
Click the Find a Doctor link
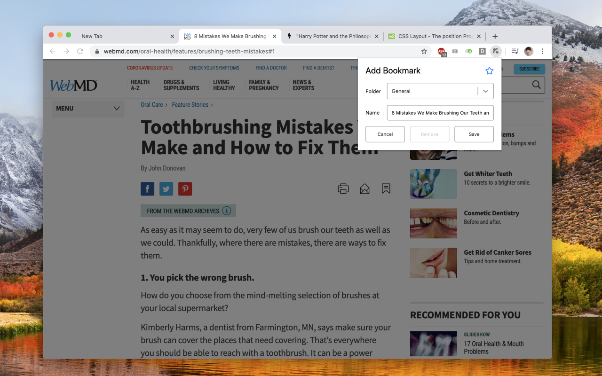[271, 68]
